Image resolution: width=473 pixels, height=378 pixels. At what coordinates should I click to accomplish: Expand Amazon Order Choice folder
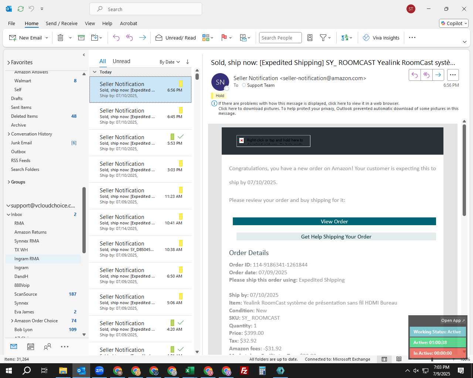click(x=12, y=321)
